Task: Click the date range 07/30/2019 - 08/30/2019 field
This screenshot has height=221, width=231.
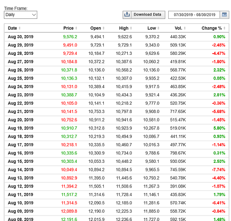Action: pos(194,15)
